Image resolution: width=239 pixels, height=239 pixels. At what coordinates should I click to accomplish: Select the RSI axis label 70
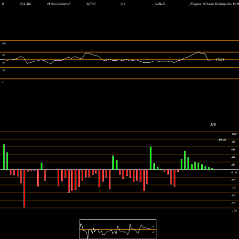3,55
